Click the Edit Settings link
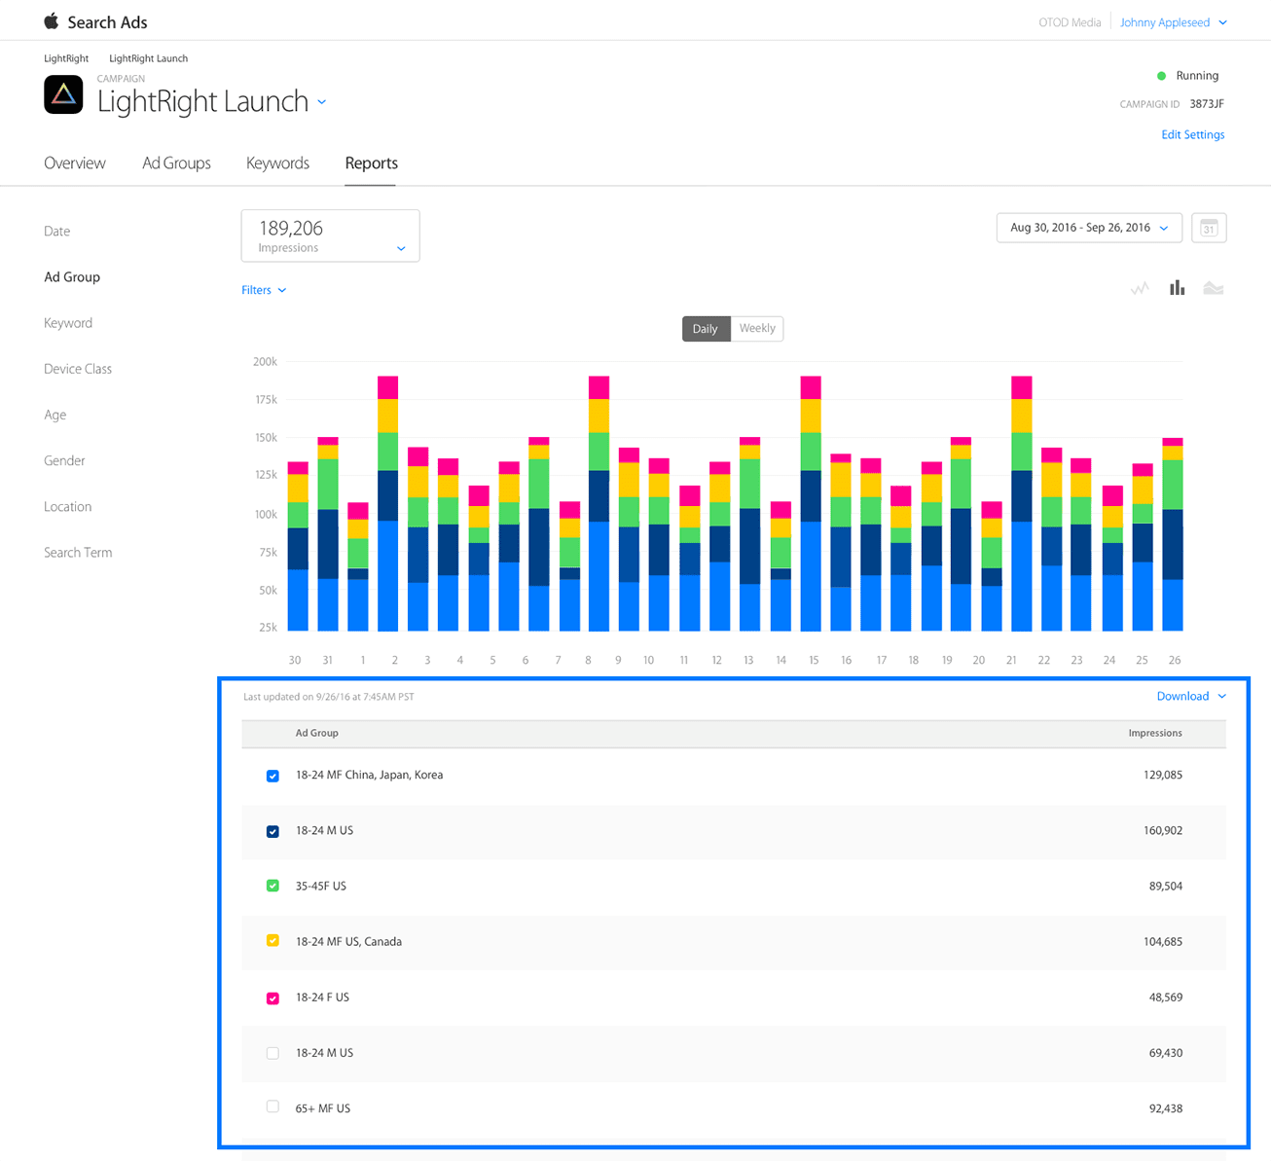 pos(1192,135)
